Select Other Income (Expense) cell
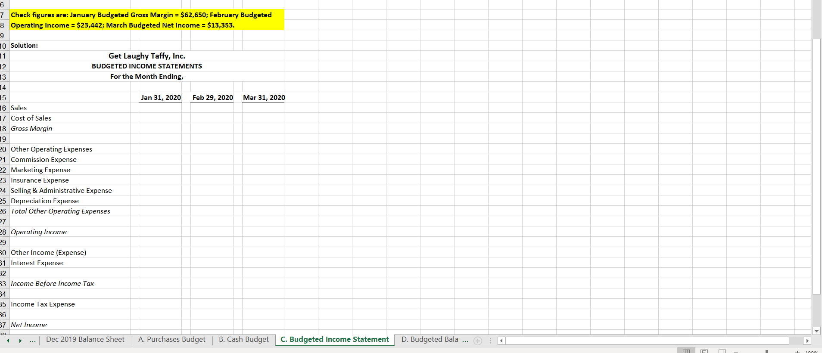This screenshot has height=353, width=822. point(70,252)
